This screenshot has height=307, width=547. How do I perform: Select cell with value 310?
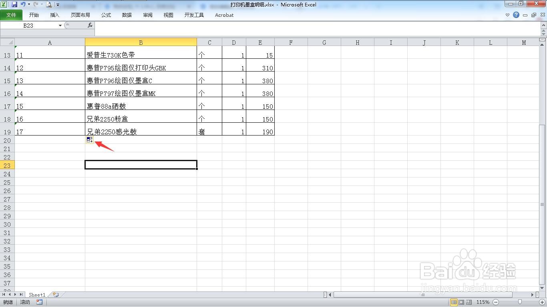(260, 65)
